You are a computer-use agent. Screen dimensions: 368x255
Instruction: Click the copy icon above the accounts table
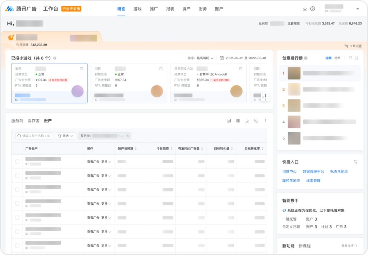[256, 121]
